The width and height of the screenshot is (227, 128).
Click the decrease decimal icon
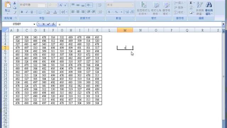click(132, 12)
